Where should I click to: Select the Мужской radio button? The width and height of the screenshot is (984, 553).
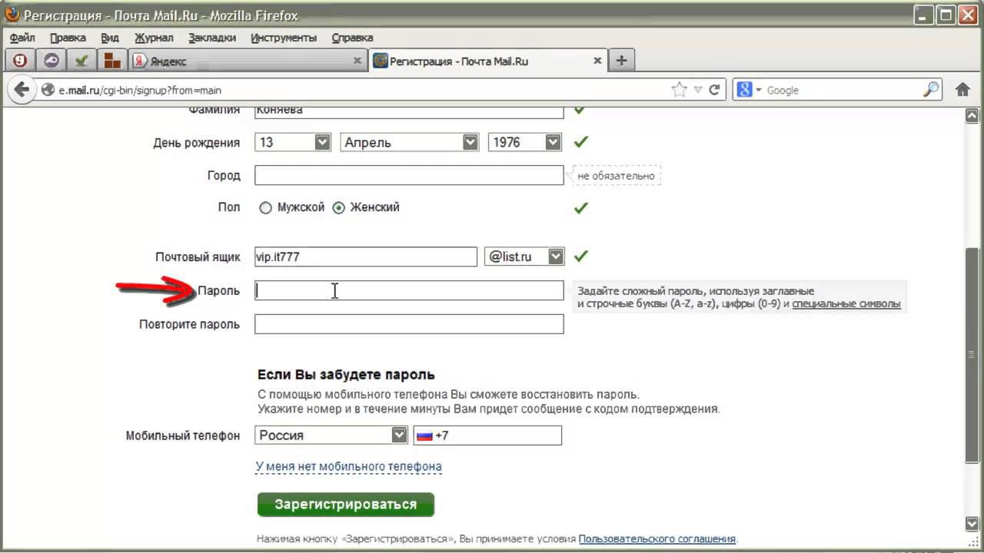click(x=265, y=208)
